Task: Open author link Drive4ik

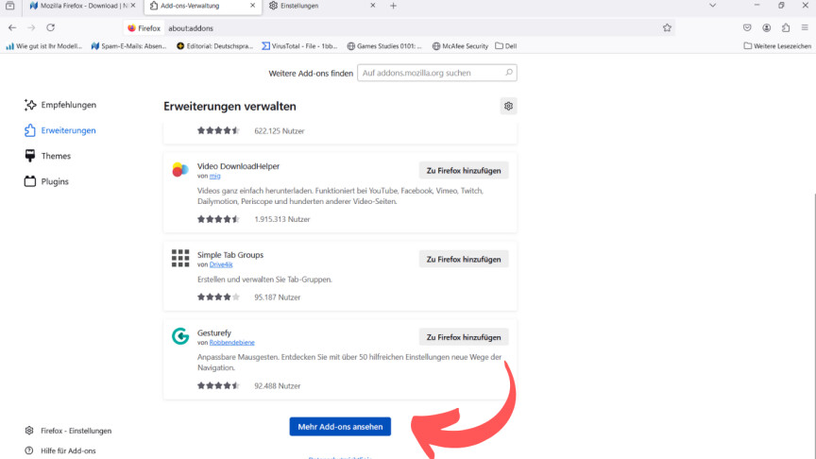Action: 221,264
